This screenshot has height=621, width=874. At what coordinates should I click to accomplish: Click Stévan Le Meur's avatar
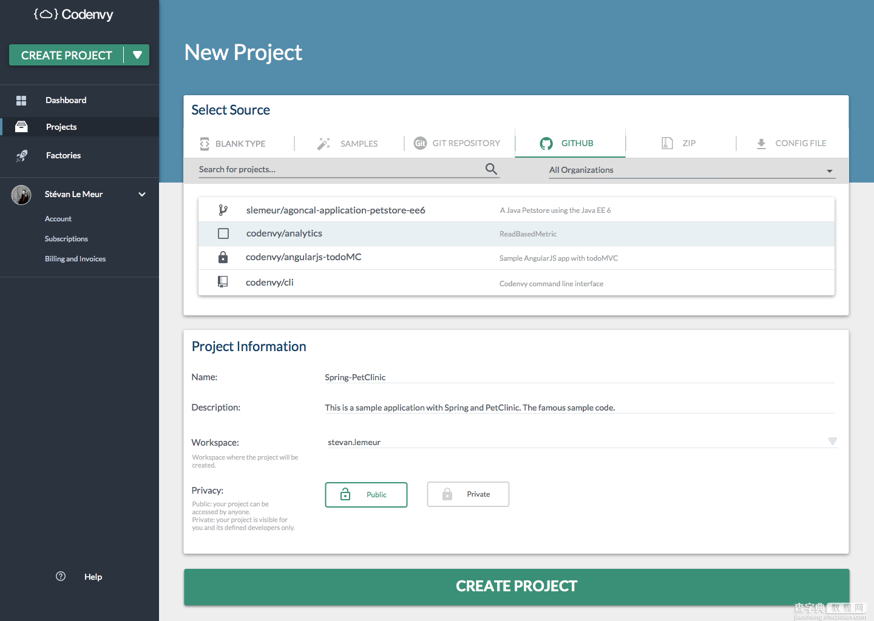(x=21, y=195)
